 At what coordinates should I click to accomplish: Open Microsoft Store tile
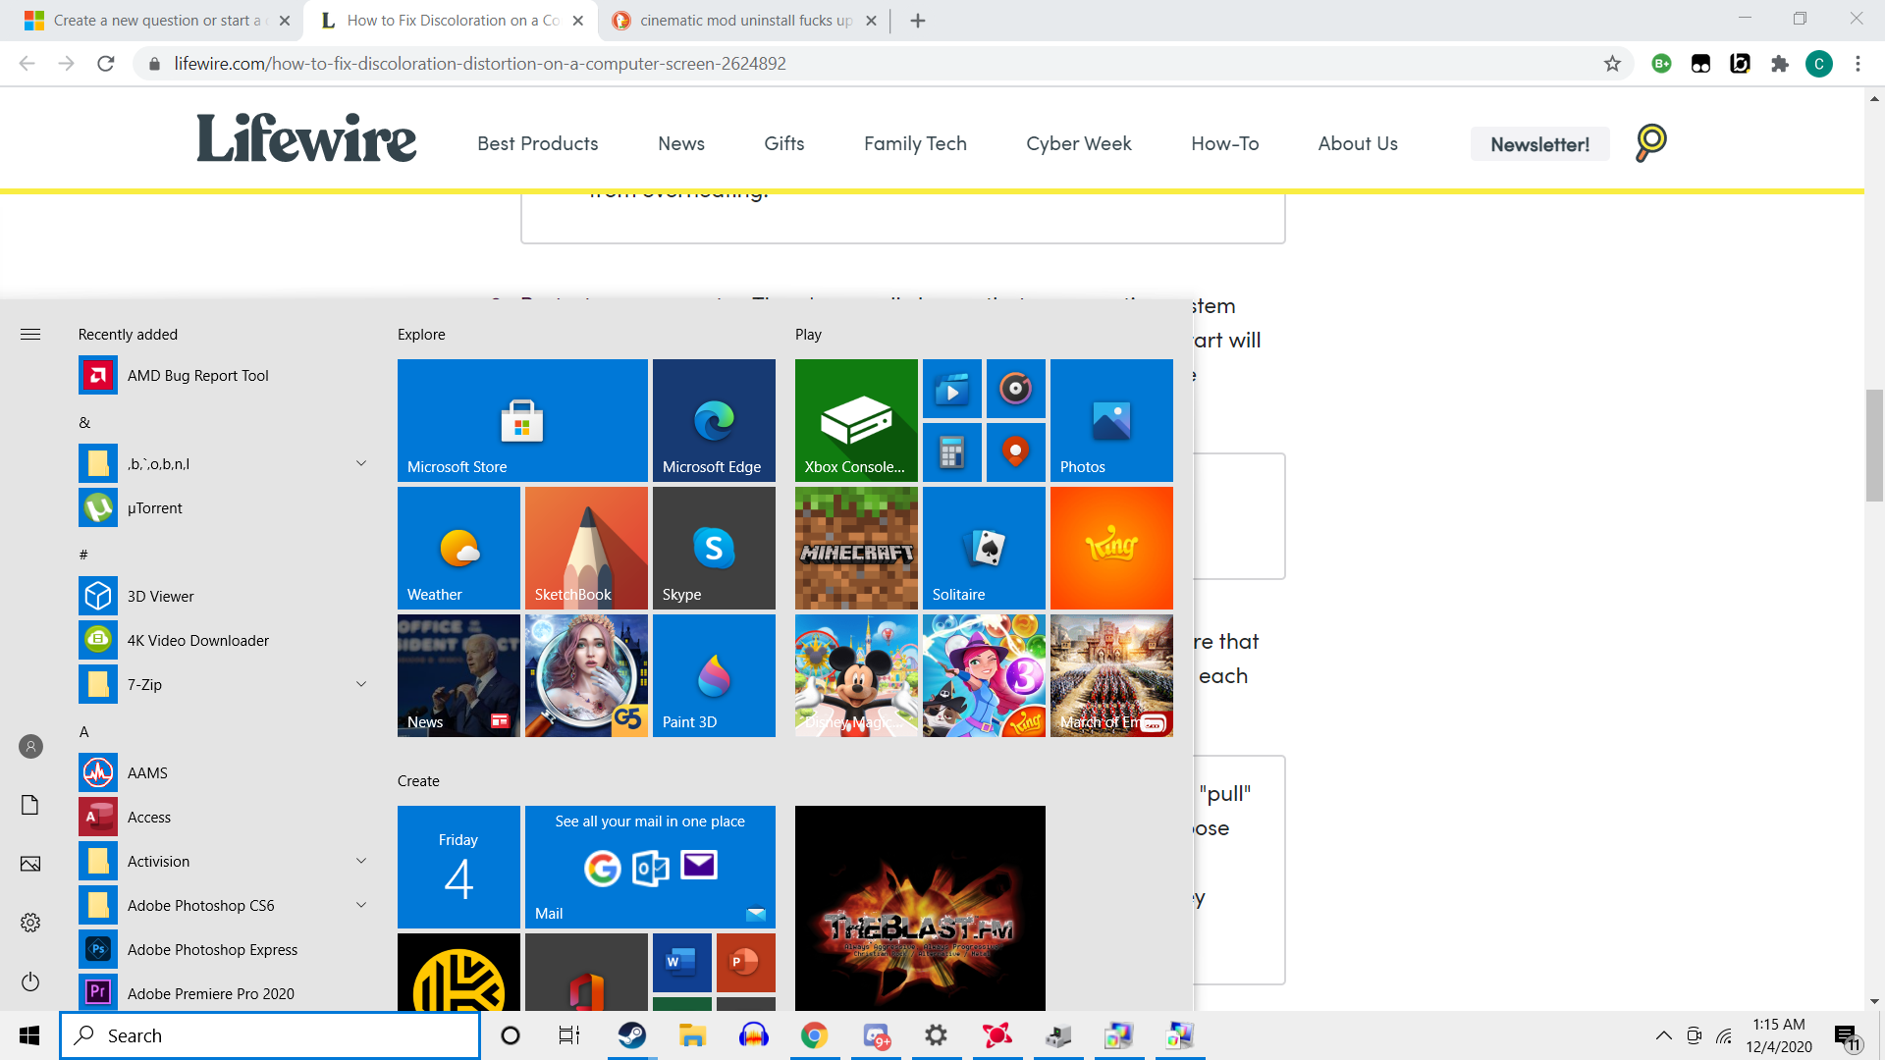(522, 420)
